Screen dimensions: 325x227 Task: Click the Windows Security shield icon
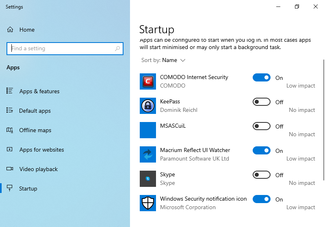(148, 203)
